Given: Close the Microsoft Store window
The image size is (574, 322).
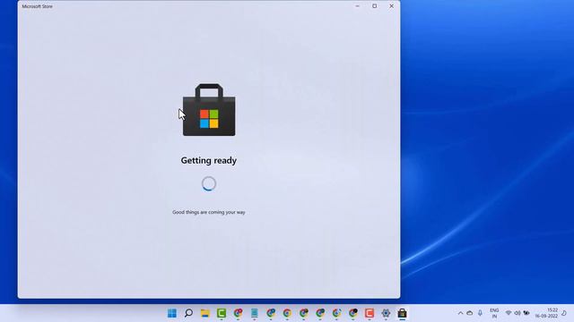Looking at the screenshot, I should pos(391,6).
